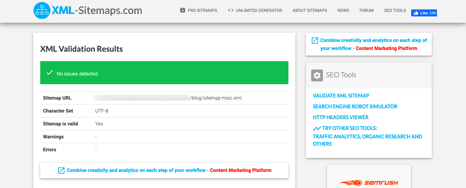Click Traffic Analytics, Organic Research and Others link

(x=367, y=140)
